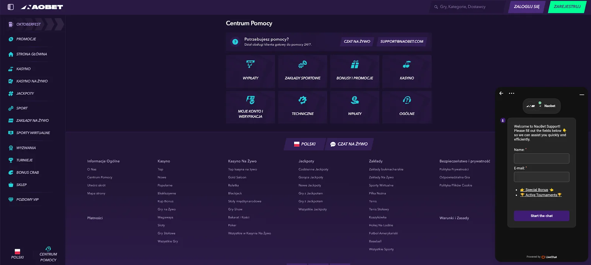Open the Wpłaty help category
This screenshot has height=265, width=591.
click(x=355, y=107)
